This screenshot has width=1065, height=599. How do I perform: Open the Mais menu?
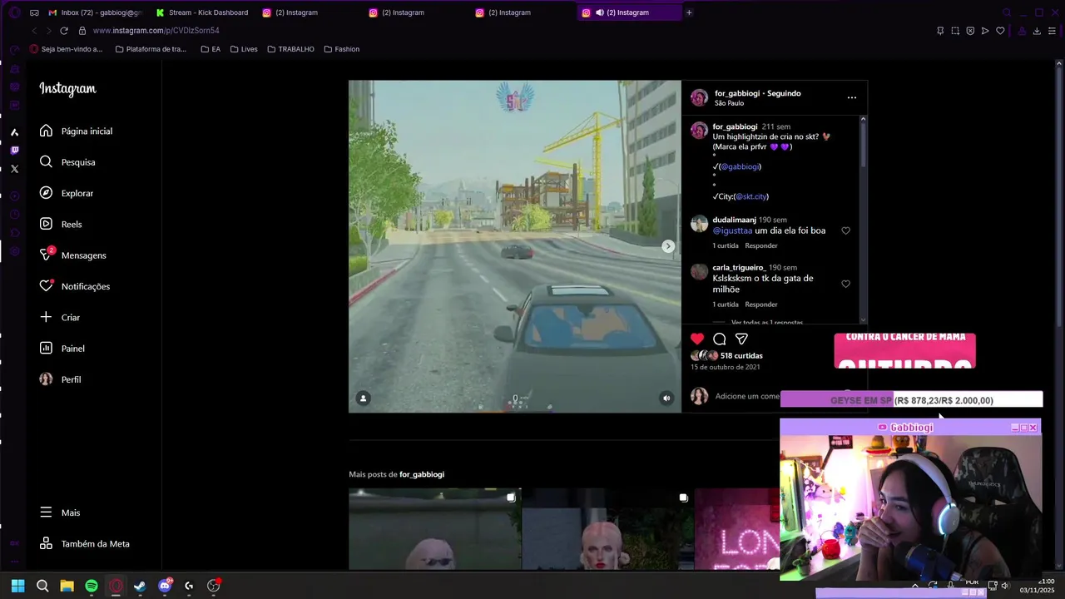point(60,513)
